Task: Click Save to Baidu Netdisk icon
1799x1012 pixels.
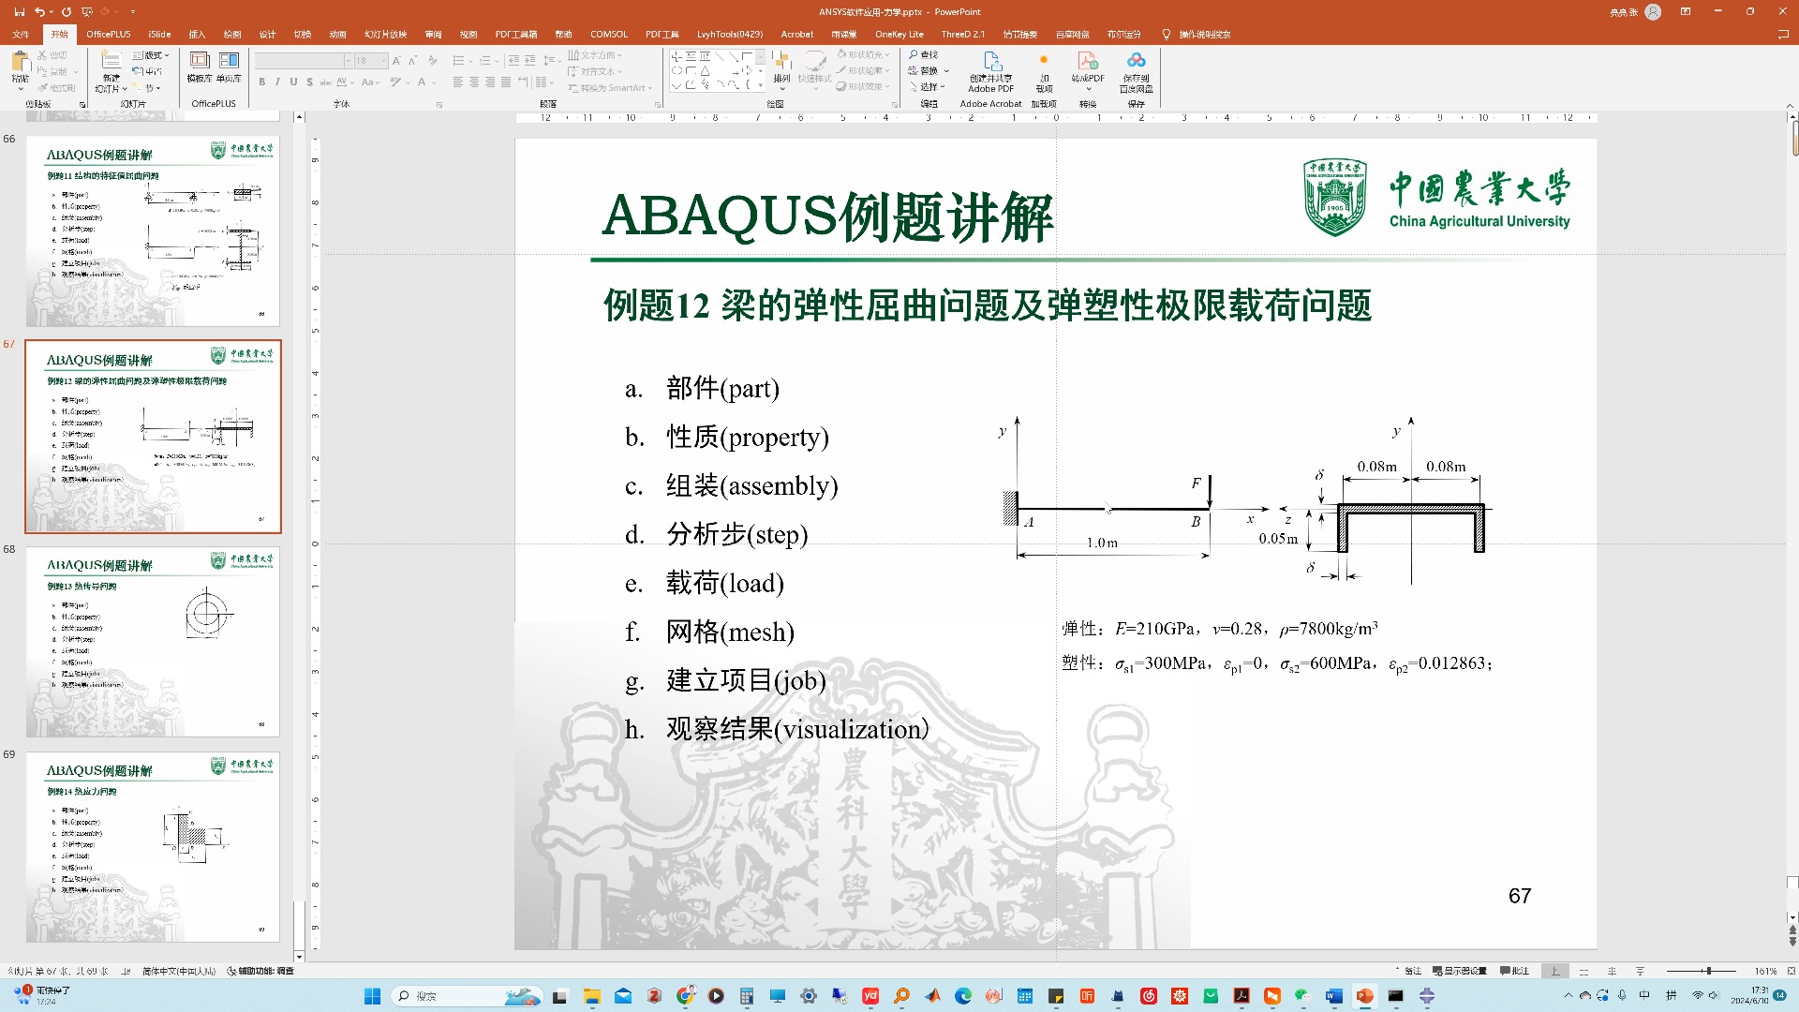Action: pyautogui.click(x=1136, y=61)
